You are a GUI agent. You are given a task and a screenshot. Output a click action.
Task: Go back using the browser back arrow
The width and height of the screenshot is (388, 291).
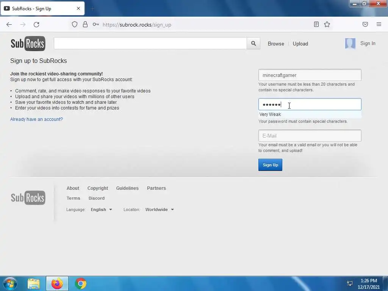pyautogui.click(x=9, y=25)
